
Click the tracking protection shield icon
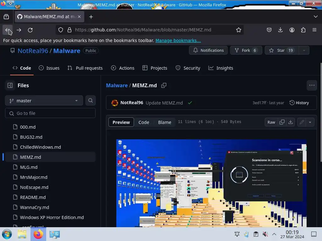click(61, 30)
